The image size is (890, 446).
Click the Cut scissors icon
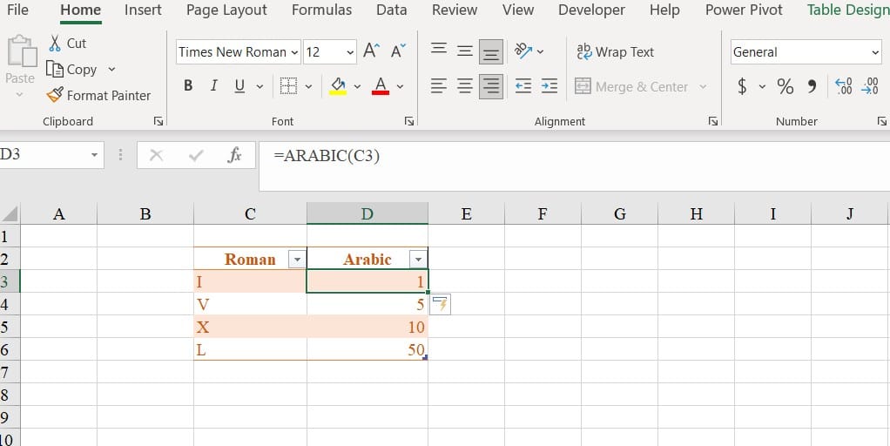pos(56,43)
